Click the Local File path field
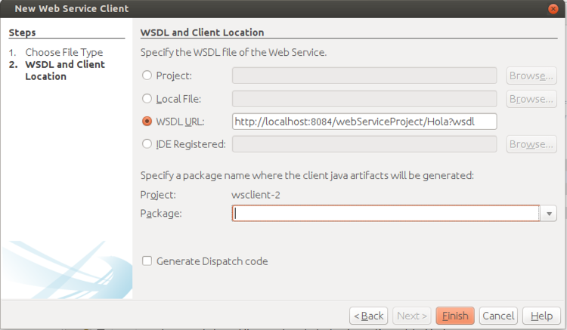 (364, 99)
